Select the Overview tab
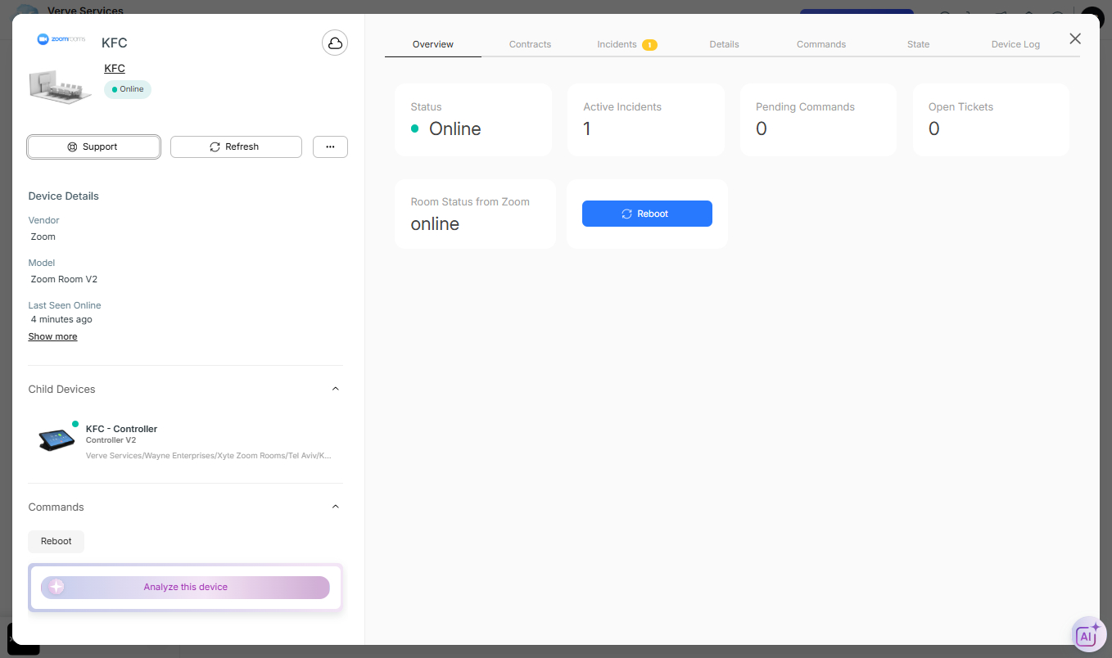This screenshot has width=1112, height=658. coord(433,44)
